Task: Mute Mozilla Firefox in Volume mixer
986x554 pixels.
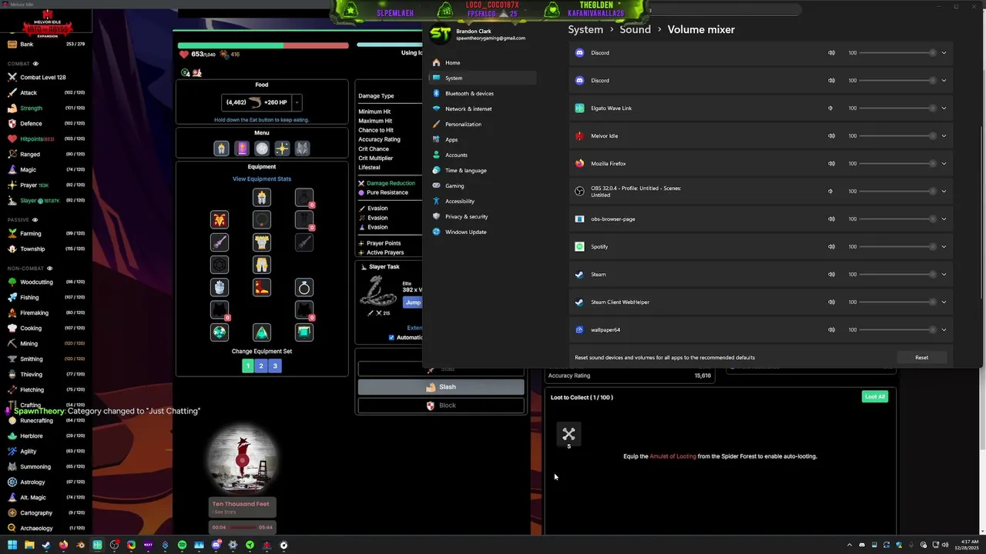Action: [831, 164]
